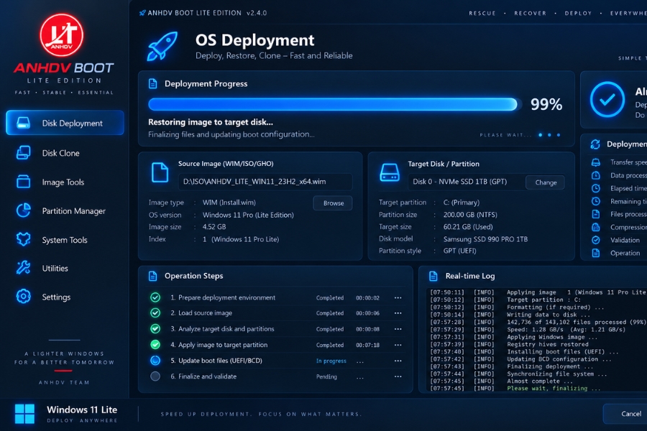Click the Settings gear icon
This screenshot has height=431, width=647.
24,297
